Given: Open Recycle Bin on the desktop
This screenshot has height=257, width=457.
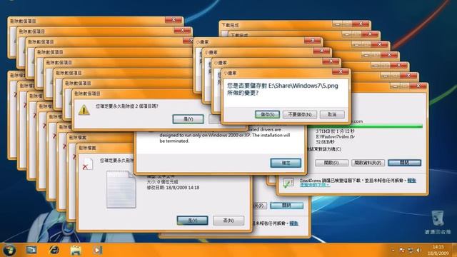Looking at the screenshot, I should (x=438, y=222).
